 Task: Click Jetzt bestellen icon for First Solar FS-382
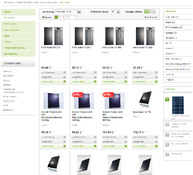pyautogui.click(x=156, y=72)
